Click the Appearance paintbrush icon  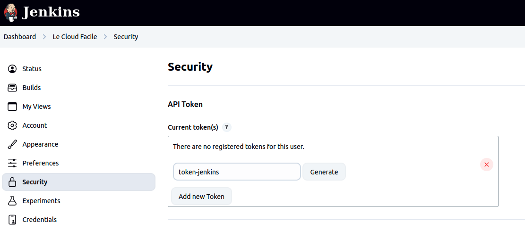click(x=12, y=144)
